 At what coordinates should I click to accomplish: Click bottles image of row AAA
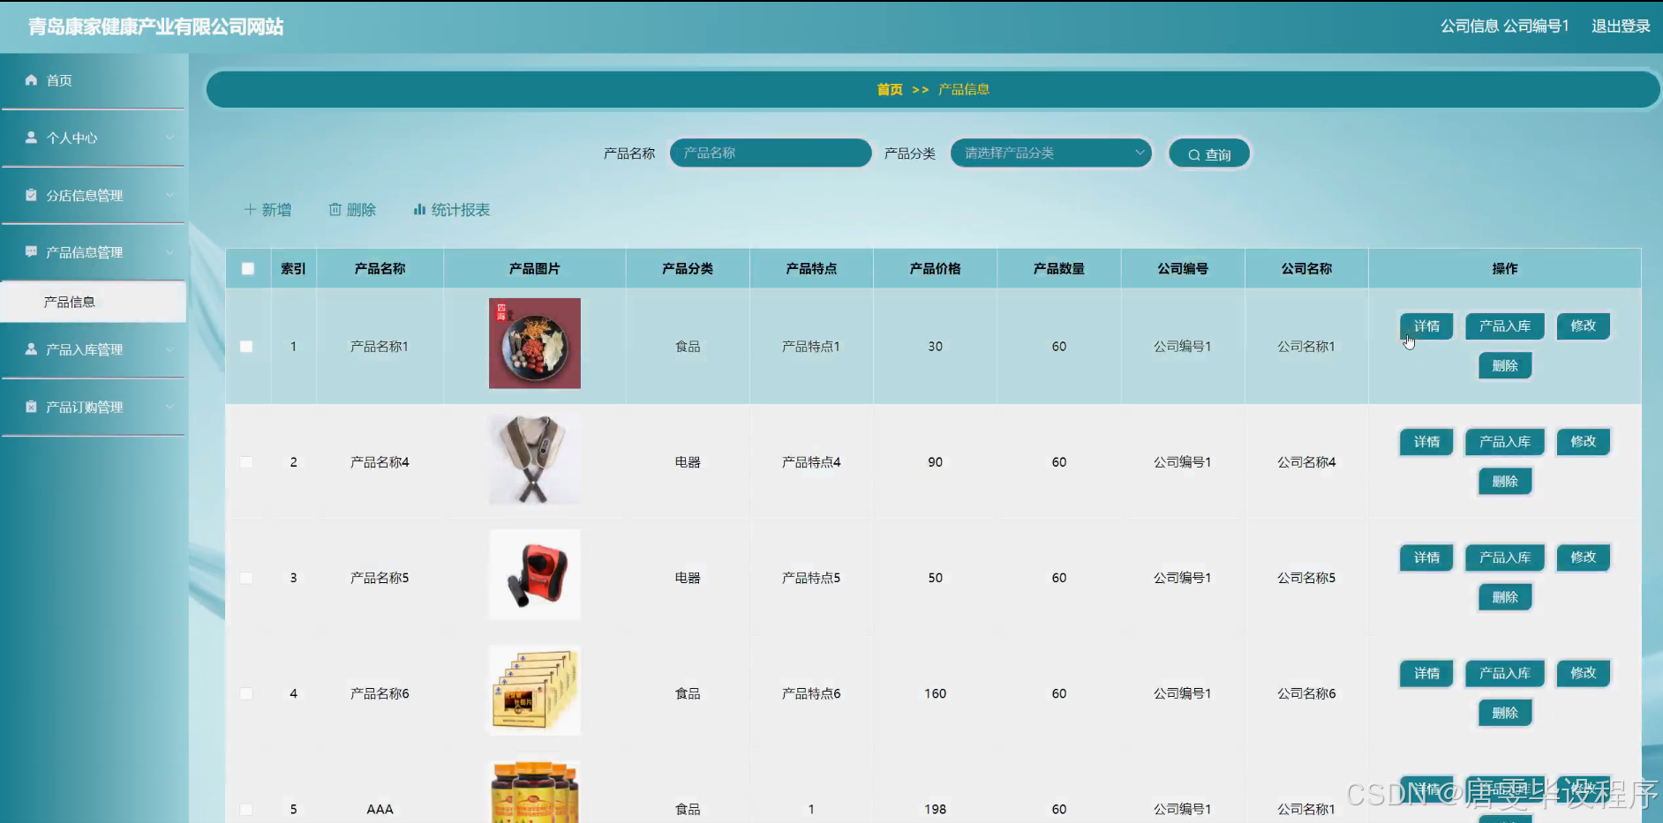coord(535,792)
